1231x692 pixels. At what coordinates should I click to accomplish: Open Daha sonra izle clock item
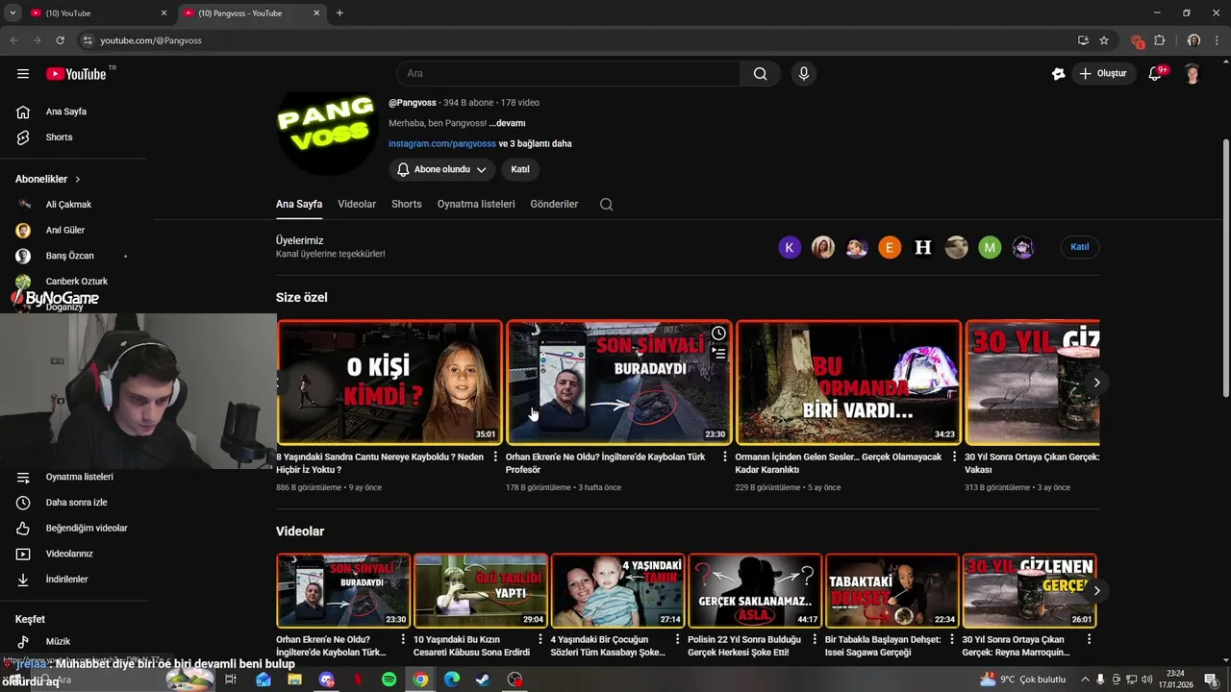point(74,503)
